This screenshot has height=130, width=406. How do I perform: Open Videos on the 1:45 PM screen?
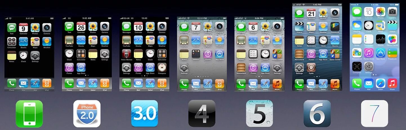click(x=299, y=26)
